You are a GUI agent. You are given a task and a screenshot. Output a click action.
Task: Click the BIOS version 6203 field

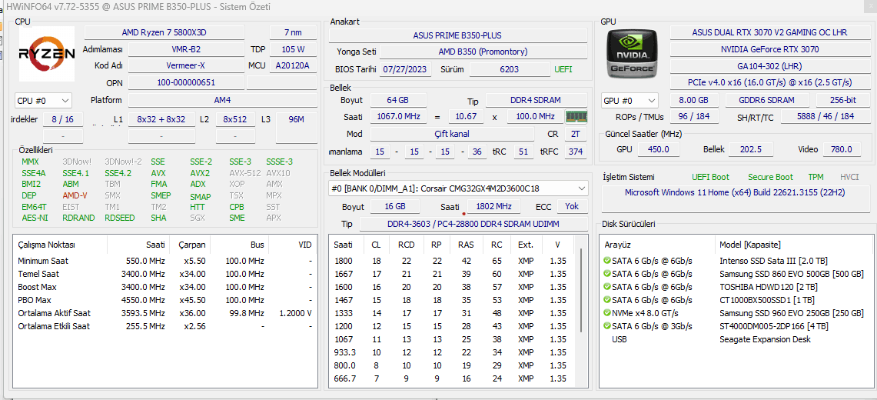(510, 69)
